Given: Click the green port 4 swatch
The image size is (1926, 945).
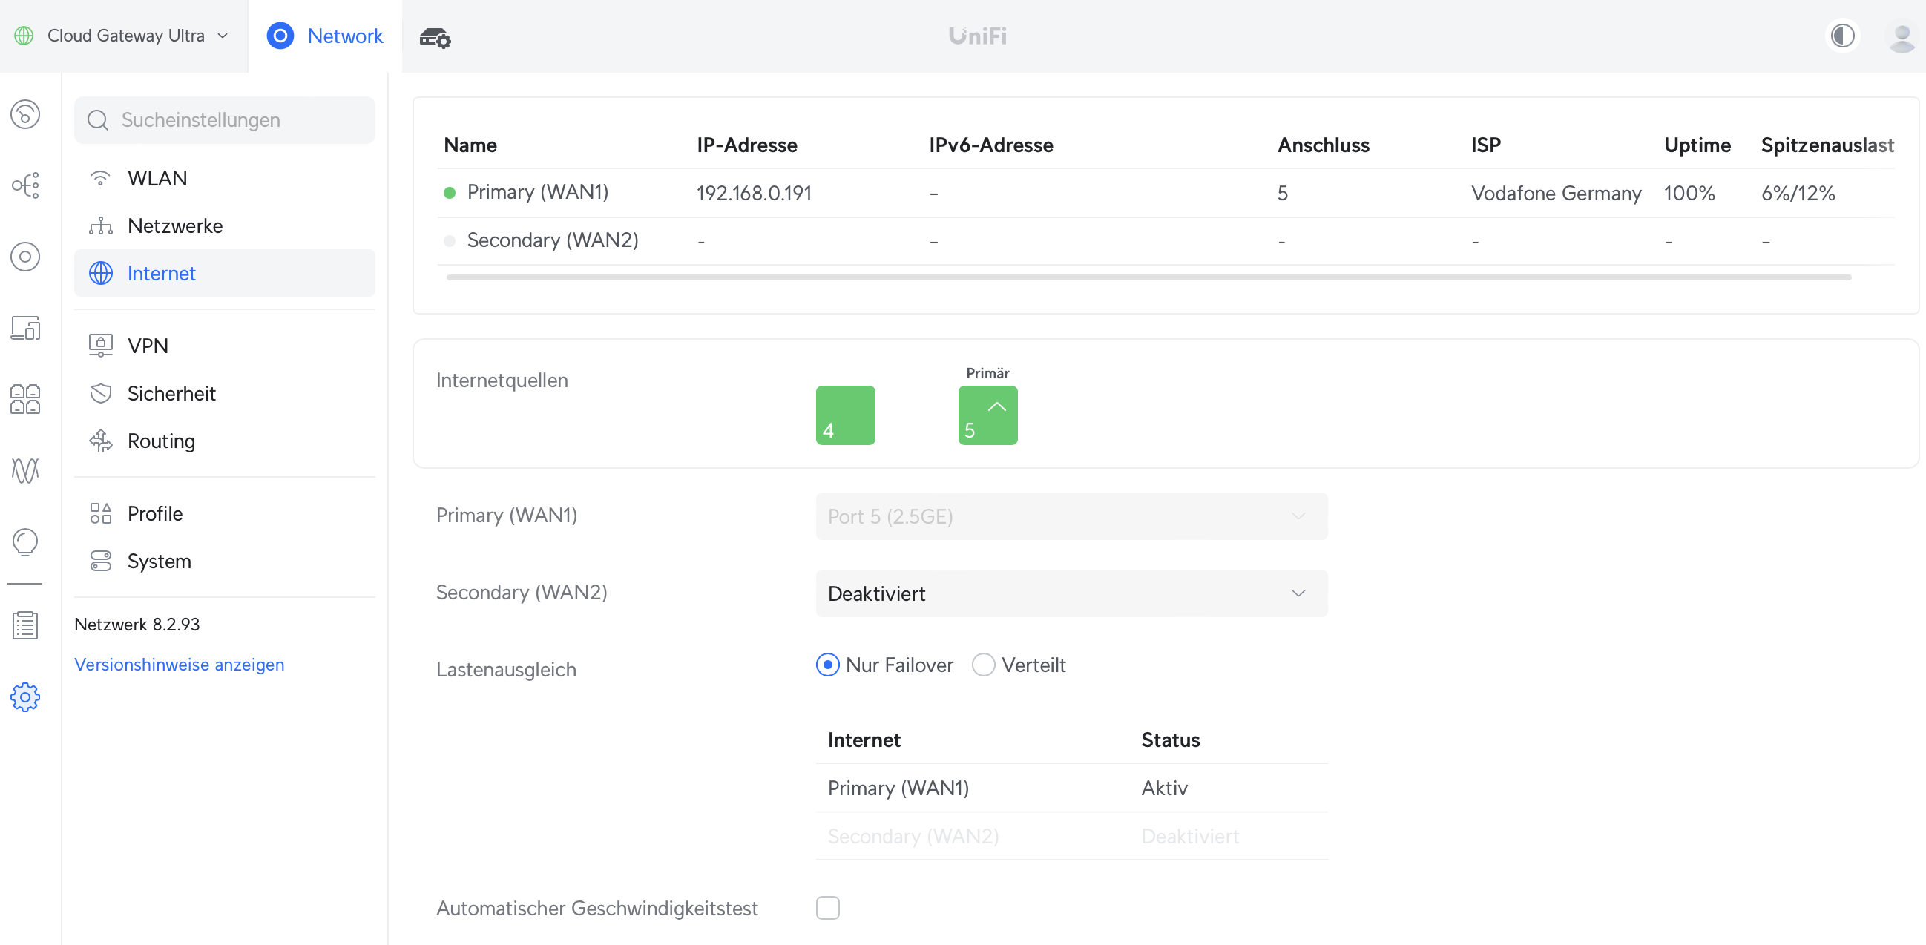Looking at the screenshot, I should 845,415.
